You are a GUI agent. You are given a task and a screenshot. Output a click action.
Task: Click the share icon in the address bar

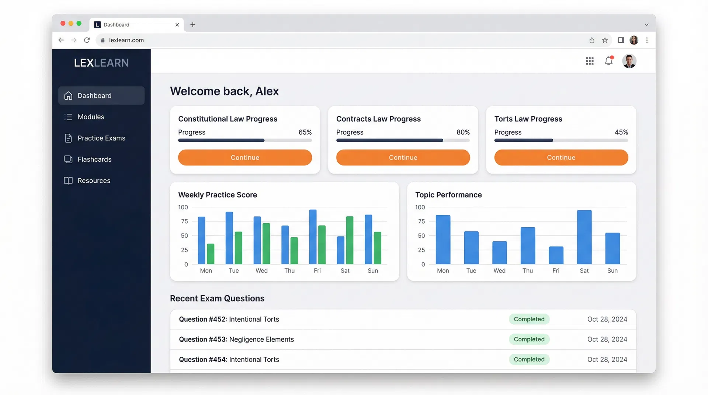591,40
